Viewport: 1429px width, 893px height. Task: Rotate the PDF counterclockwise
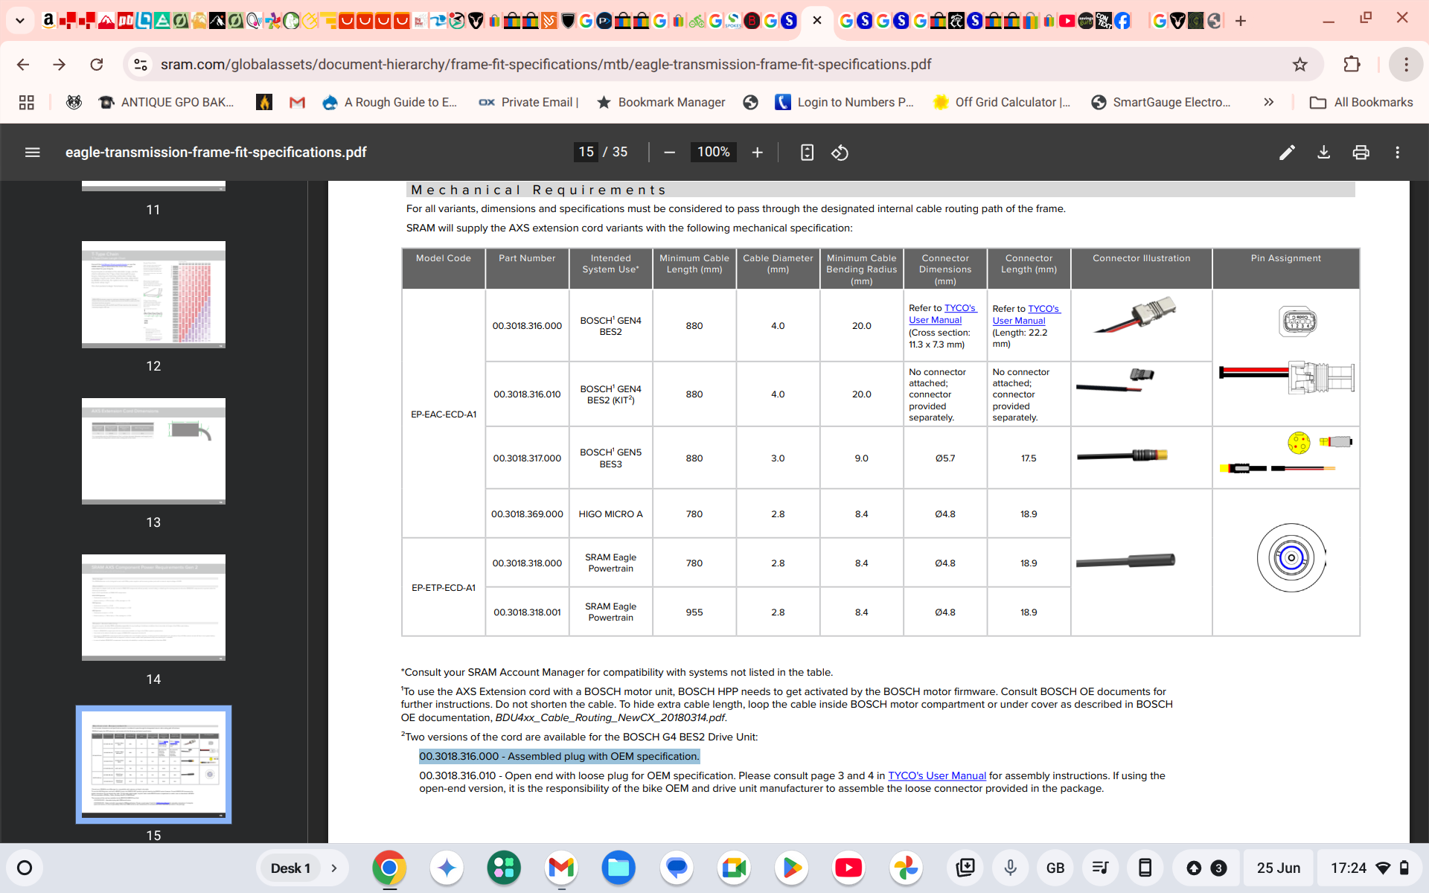[x=840, y=153]
